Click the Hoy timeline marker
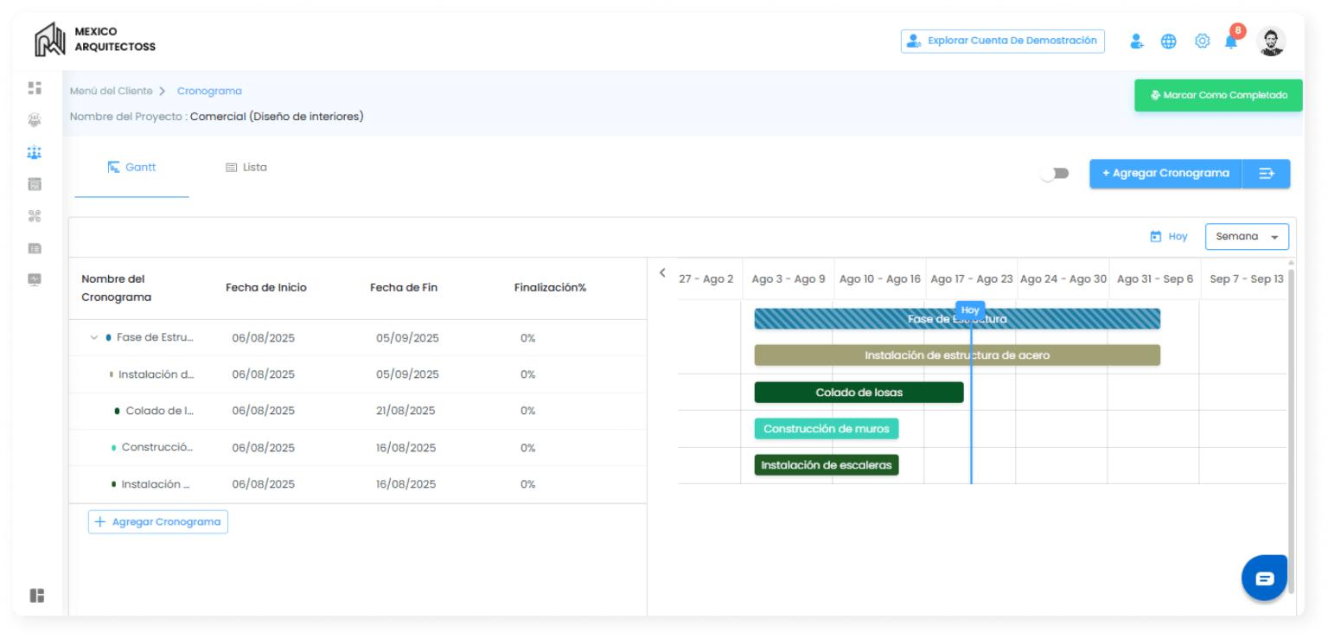This screenshot has width=1328, height=639. [970, 310]
